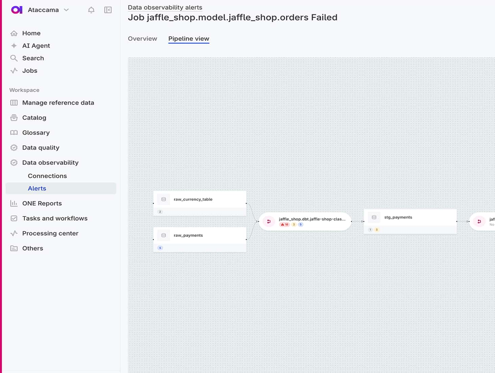Switch to the Overview tab
Image resolution: width=495 pixels, height=373 pixels.
(x=142, y=39)
